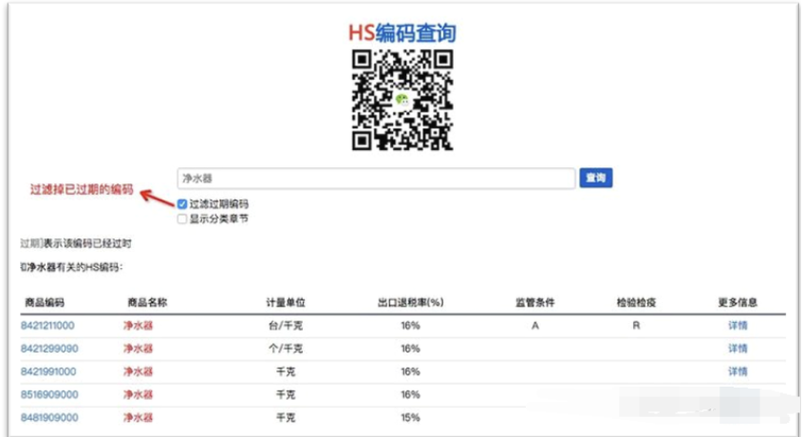The width and height of the screenshot is (803, 437).
Task: Uncheck the 过滤过期编码 checkbox
Action: point(182,204)
